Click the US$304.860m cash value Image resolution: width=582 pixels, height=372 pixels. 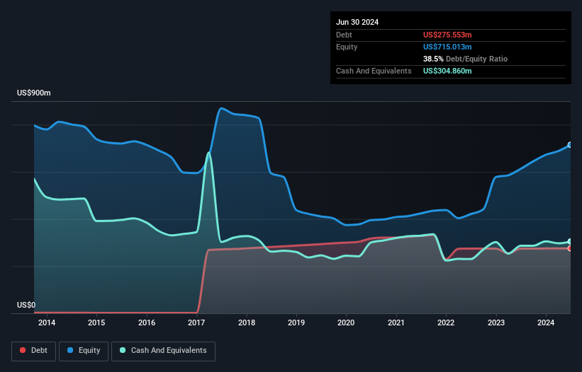(x=447, y=71)
